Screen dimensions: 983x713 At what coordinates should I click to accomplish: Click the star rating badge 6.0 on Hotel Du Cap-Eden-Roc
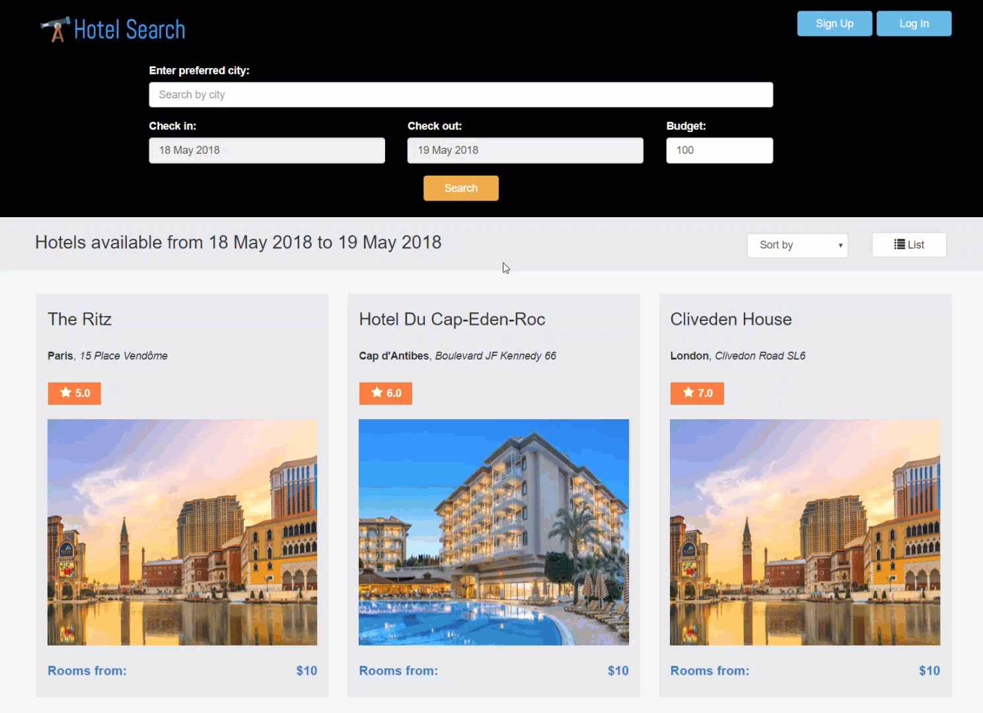tap(386, 393)
